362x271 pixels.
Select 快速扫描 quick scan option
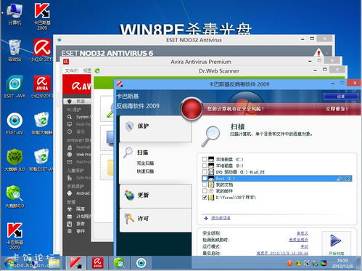click(145, 171)
